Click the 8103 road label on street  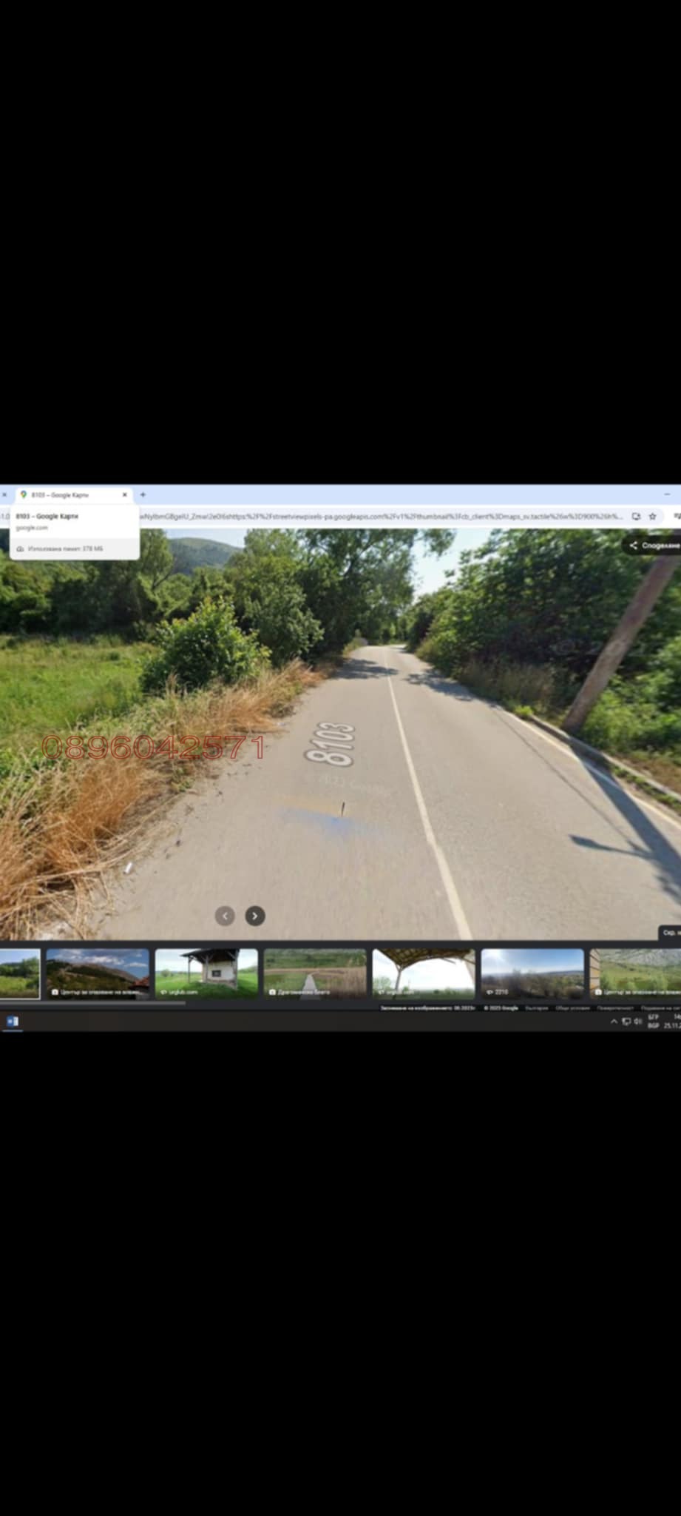click(x=330, y=744)
